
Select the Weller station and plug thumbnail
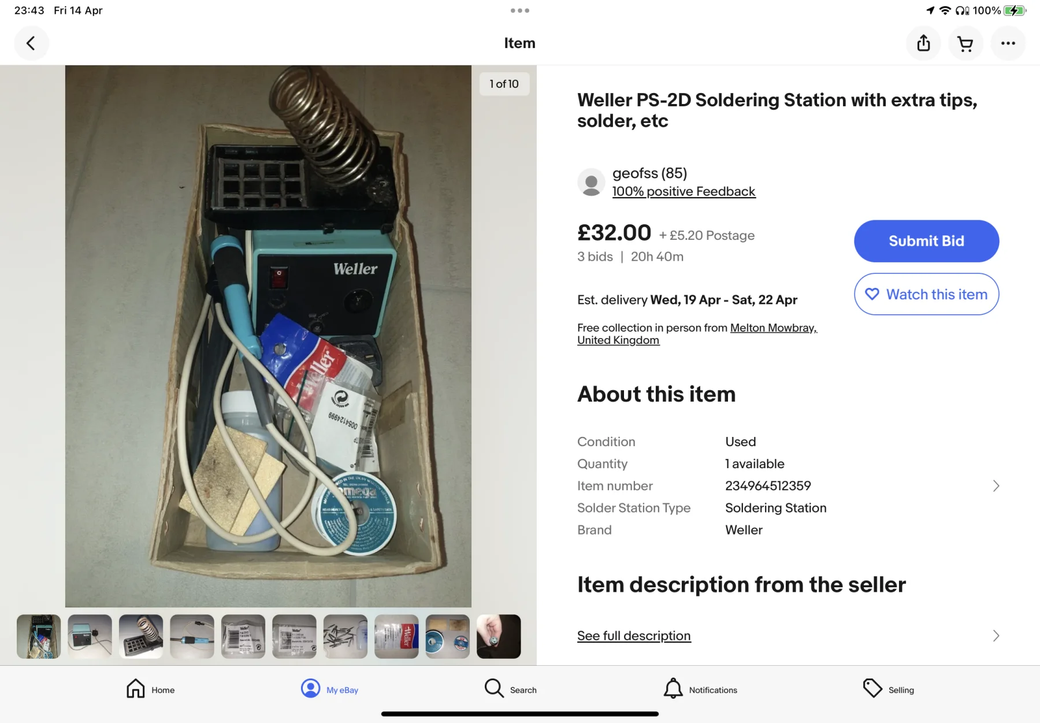(x=90, y=636)
